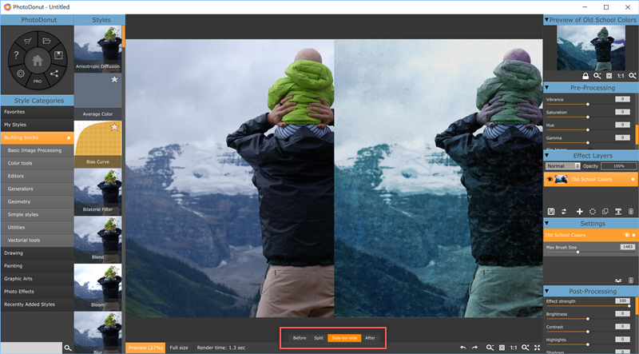This screenshot has width=639, height=354.
Task: Open the My Styles category
Action: coord(37,125)
